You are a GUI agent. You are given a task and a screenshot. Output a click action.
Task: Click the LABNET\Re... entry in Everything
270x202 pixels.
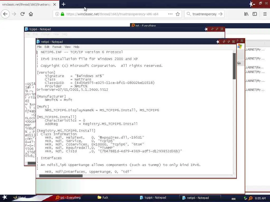254,67
